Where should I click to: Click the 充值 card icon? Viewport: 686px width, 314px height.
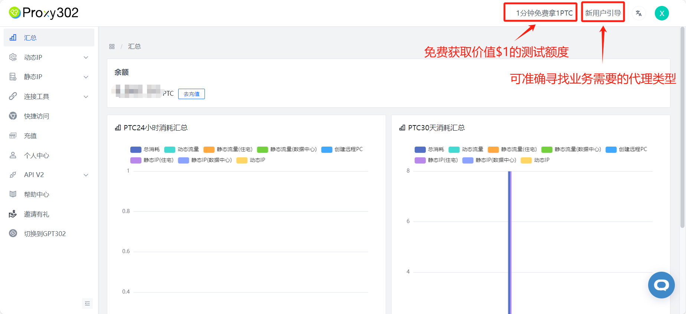pyautogui.click(x=13, y=135)
